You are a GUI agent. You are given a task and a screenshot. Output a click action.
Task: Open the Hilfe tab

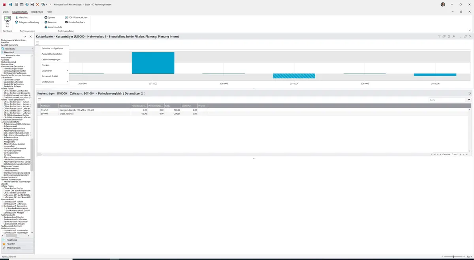click(49, 12)
